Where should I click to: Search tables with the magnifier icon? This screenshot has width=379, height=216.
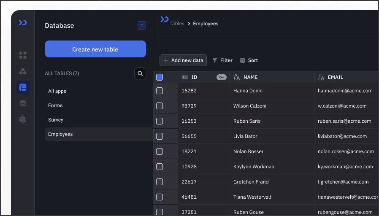pos(140,73)
